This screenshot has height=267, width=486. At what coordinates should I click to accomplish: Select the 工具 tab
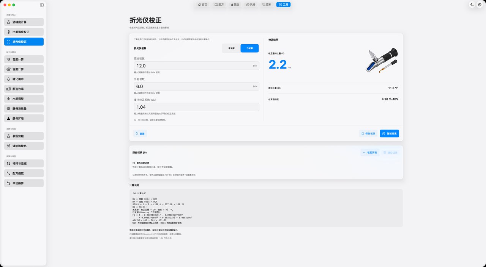(x=283, y=5)
